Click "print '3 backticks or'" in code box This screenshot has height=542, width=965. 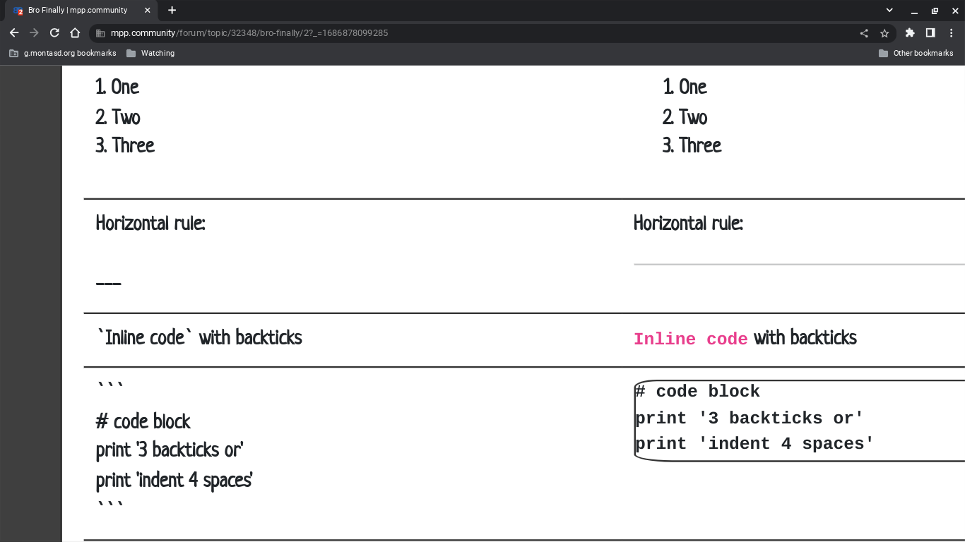pyautogui.click(x=749, y=418)
